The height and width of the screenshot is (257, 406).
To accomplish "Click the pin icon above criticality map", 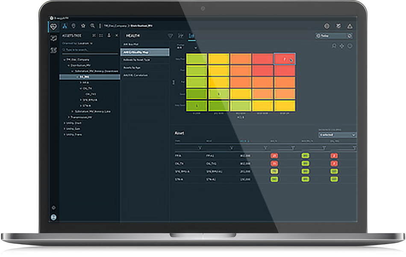I will (334, 46).
